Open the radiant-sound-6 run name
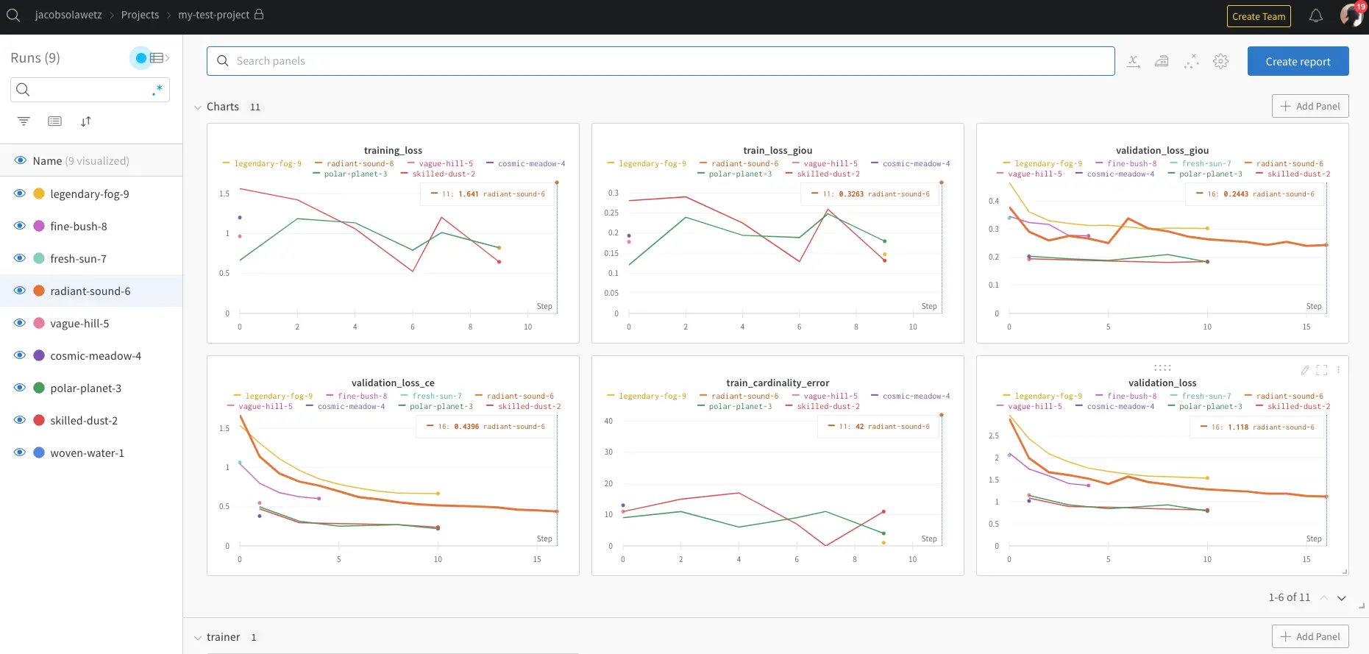Screen dimensions: 1369x654 click(90, 291)
